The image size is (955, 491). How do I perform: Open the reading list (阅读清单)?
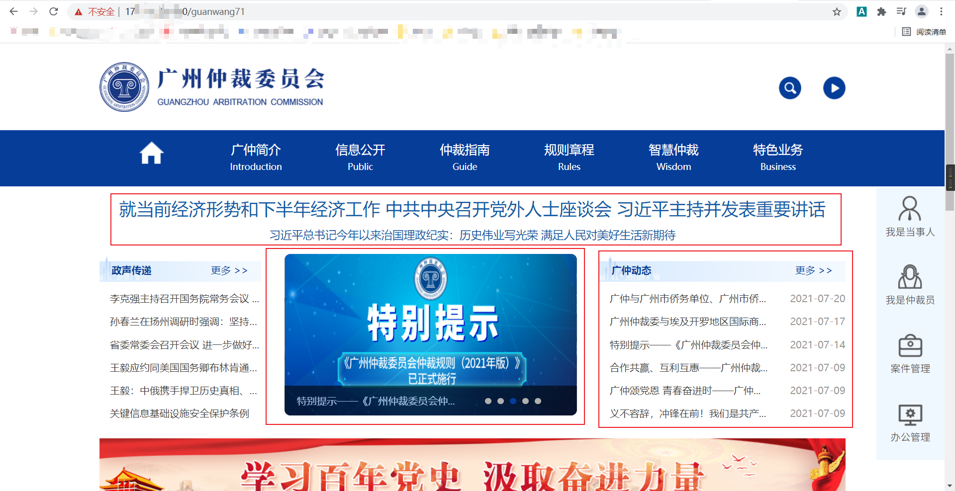[x=924, y=32]
